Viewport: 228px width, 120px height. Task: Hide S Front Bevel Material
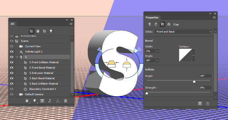tap(12, 68)
